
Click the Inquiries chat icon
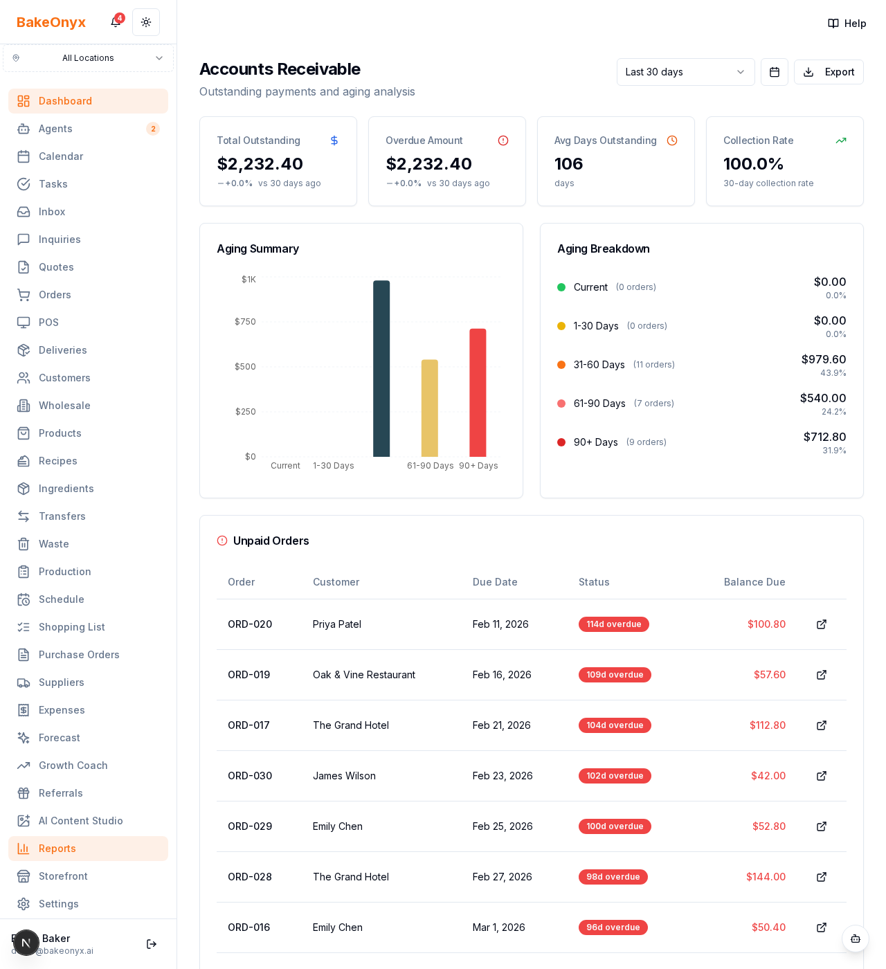pyautogui.click(x=24, y=239)
